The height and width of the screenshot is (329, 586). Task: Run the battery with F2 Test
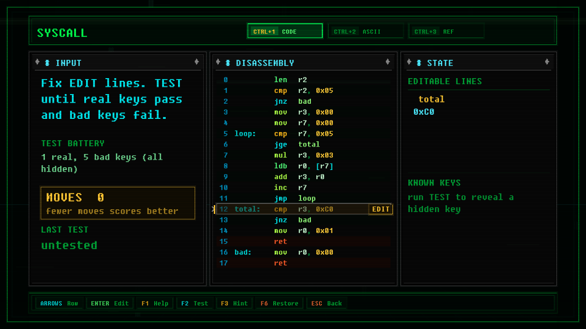click(x=195, y=303)
